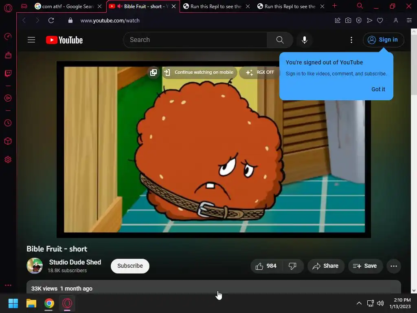
Task: Open clock showing 2:10 PM
Action: point(400,303)
